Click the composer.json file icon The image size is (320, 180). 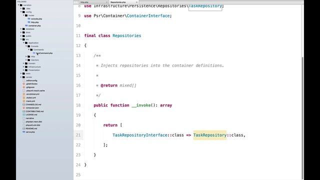pos(24,108)
